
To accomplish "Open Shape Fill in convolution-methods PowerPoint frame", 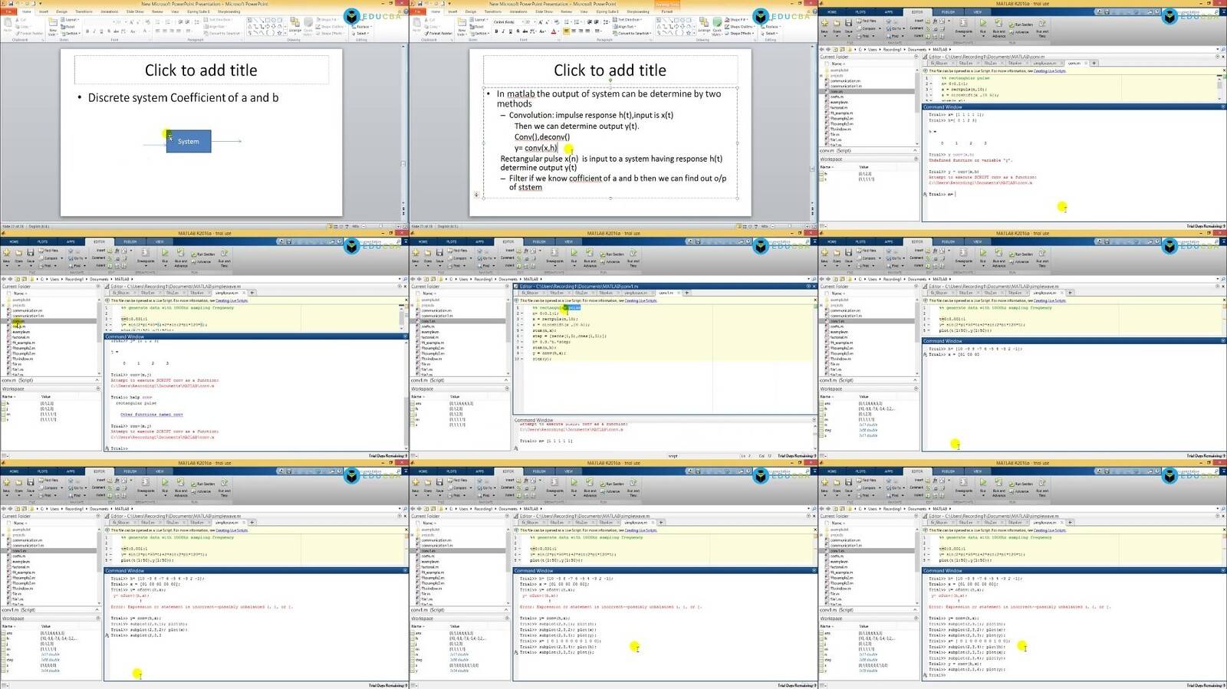I will [x=737, y=19].
